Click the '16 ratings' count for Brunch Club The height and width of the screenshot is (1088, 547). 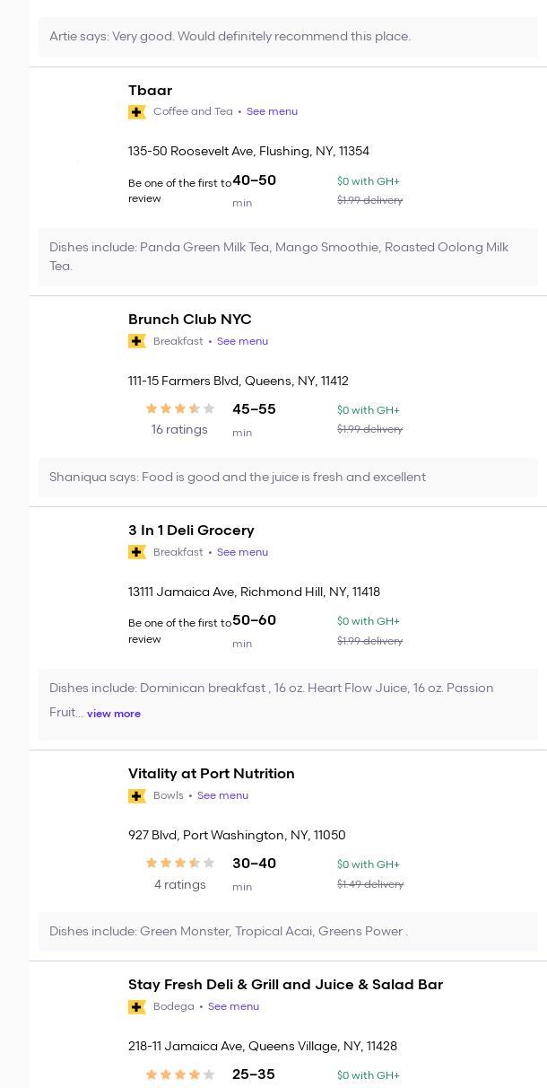(x=179, y=430)
